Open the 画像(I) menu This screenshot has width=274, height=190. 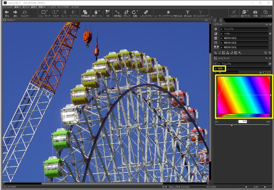pos(34,7)
